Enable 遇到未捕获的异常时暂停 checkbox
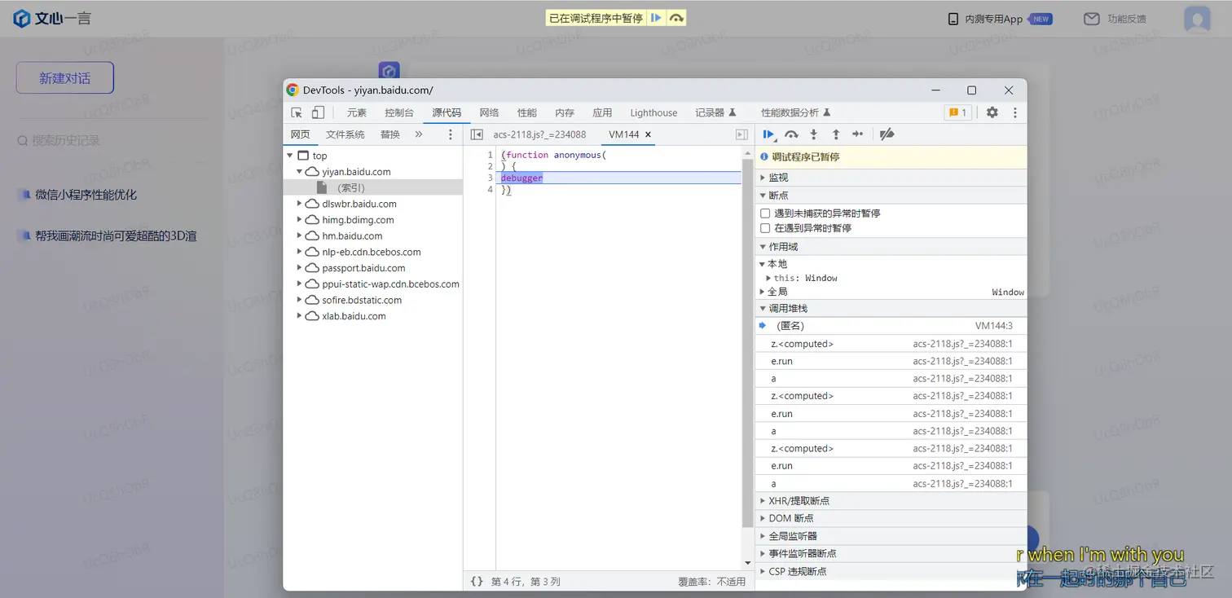The width and height of the screenshot is (1232, 598). 765,213
